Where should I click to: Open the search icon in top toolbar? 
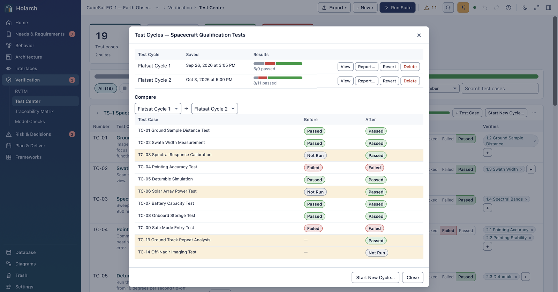(448, 8)
